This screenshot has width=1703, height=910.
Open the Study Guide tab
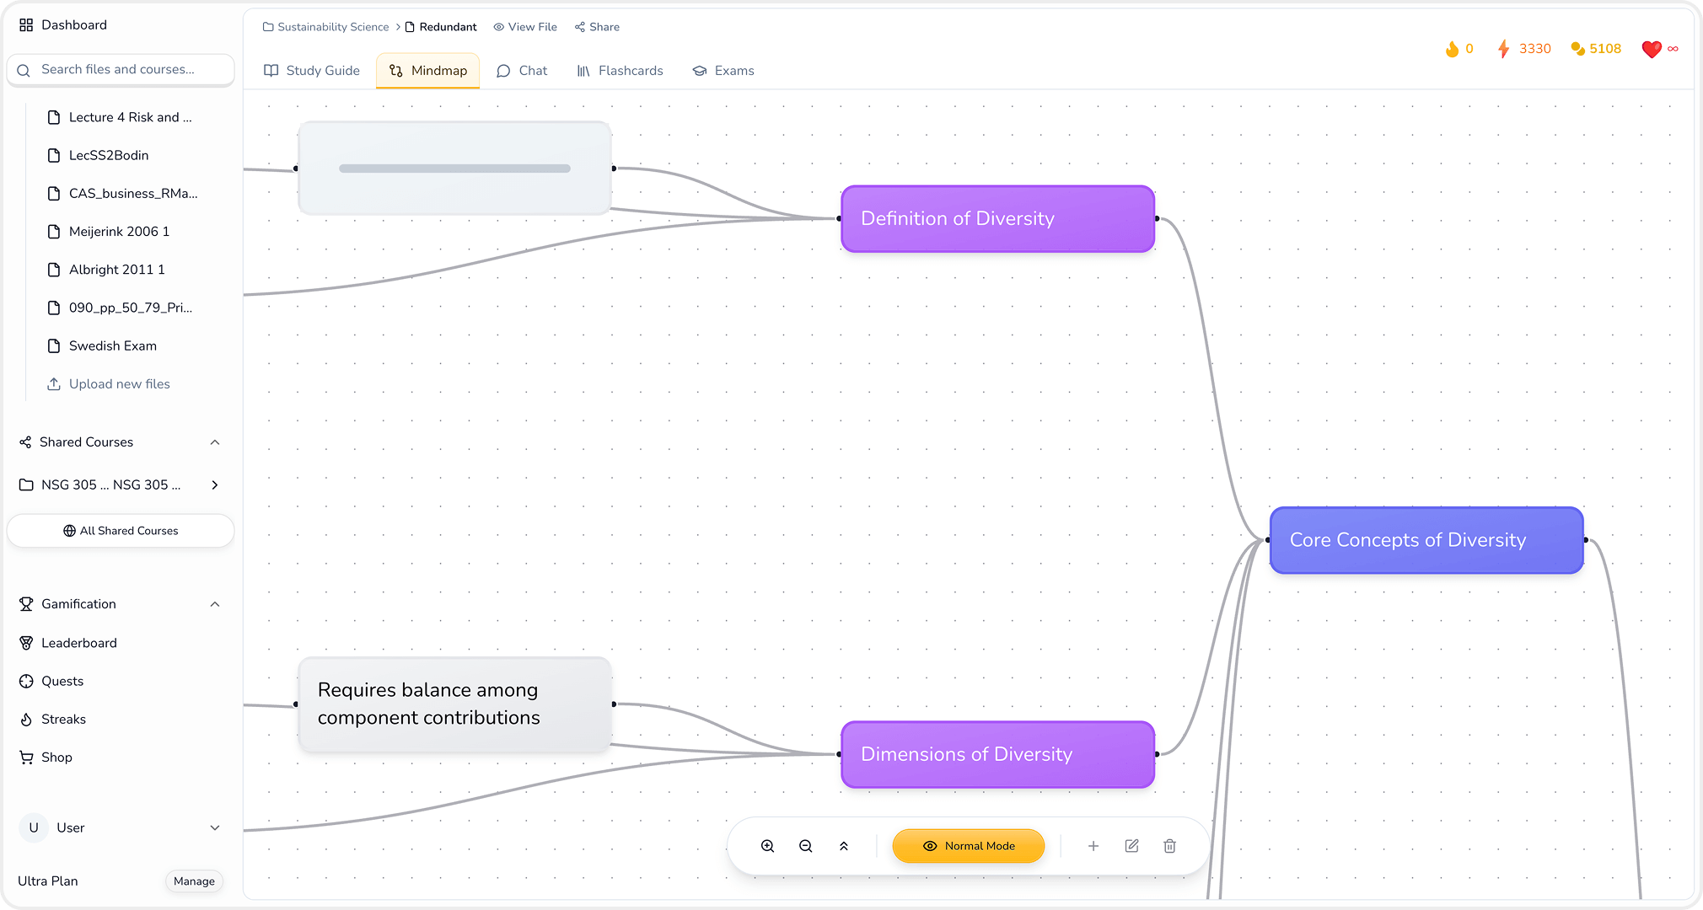(312, 71)
